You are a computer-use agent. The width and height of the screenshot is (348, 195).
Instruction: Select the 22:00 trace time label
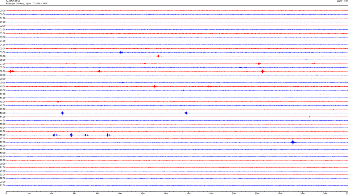(x=3, y=175)
